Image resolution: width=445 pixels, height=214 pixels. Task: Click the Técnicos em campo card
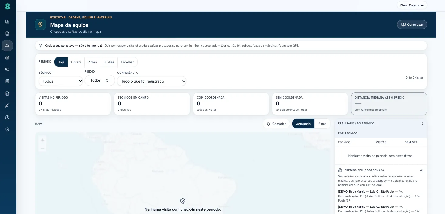[152, 104]
